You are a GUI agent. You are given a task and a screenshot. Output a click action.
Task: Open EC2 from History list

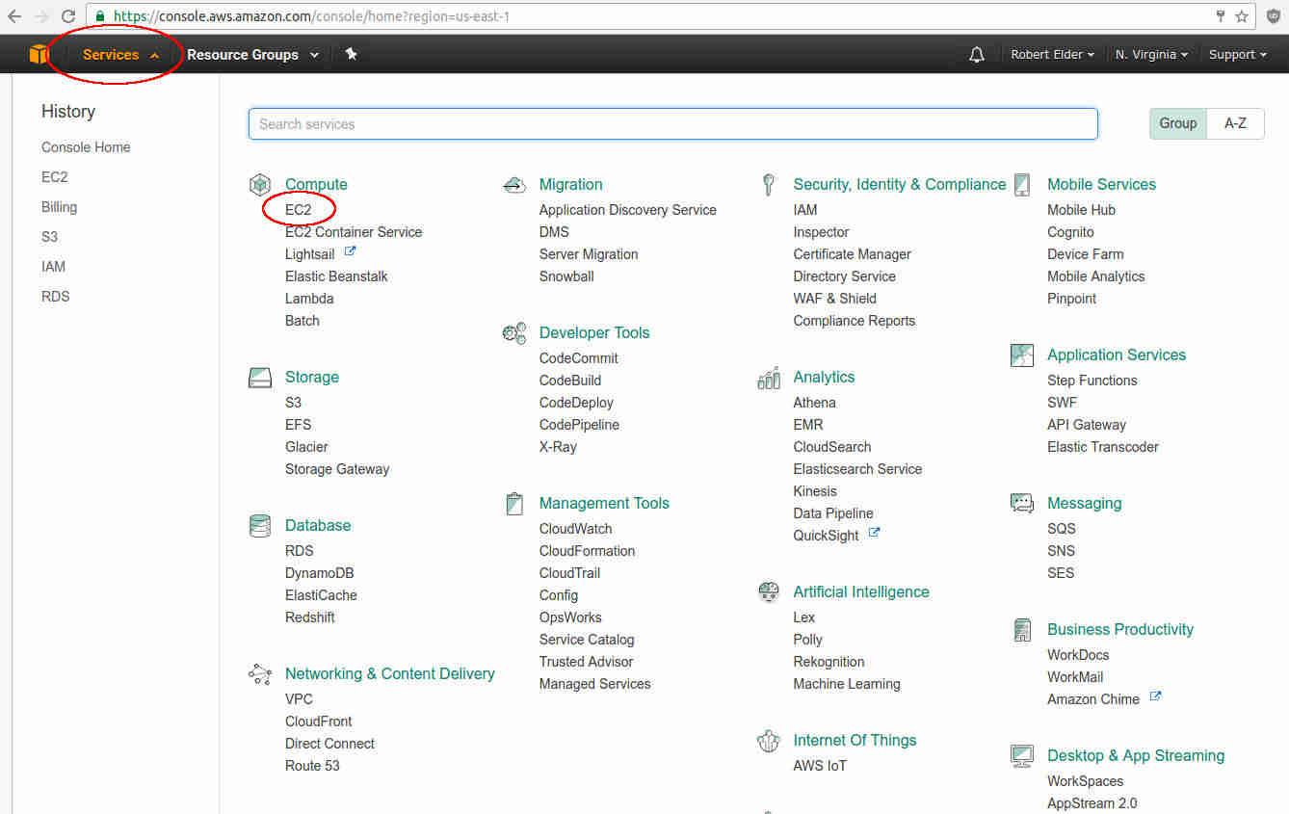[55, 177]
